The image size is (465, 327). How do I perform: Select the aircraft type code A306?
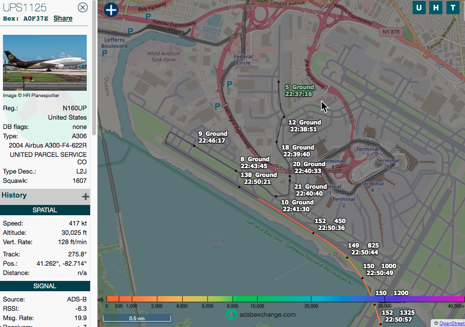coord(79,136)
